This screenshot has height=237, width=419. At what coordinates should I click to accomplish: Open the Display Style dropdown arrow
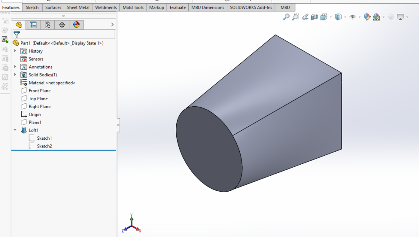coord(345,17)
